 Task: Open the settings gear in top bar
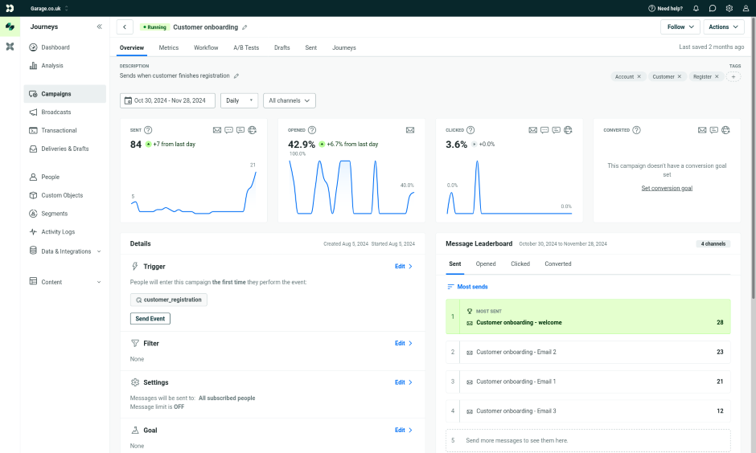729,8
